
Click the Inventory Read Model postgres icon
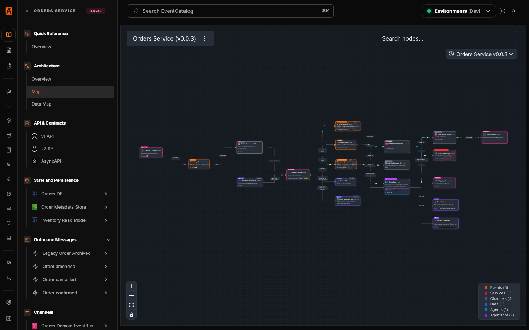35,220
